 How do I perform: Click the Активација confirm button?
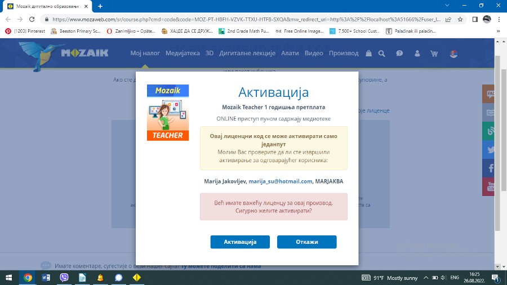(x=240, y=242)
